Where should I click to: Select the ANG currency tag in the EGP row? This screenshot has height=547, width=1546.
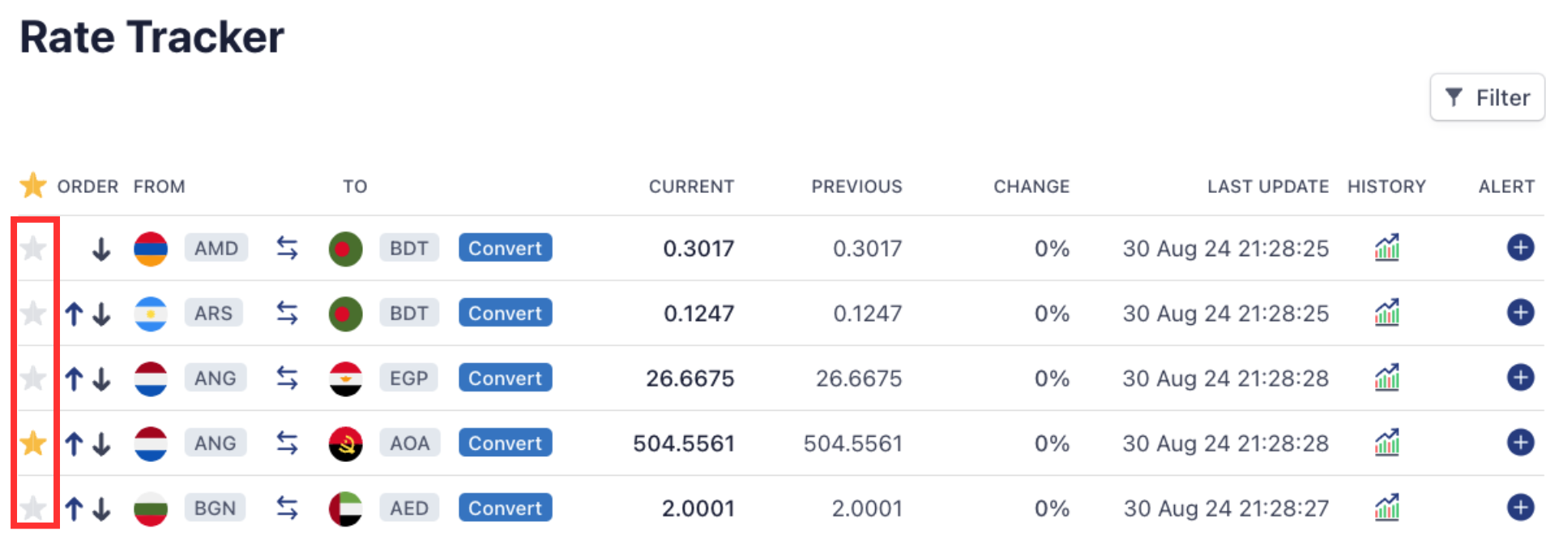click(x=215, y=378)
